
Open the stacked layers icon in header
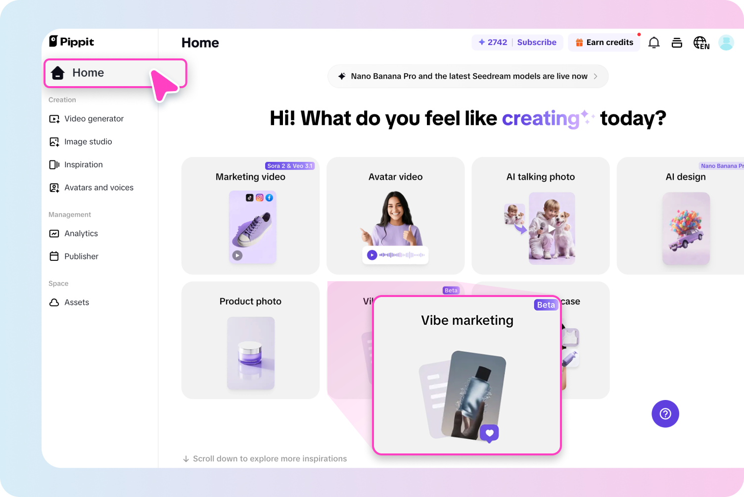click(677, 43)
